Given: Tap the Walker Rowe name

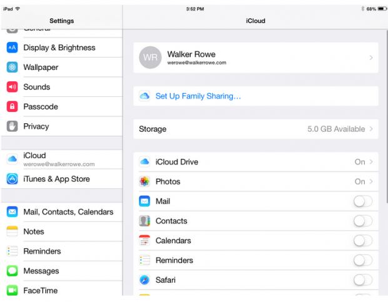Looking at the screenshot, I should (x=191, y=54).
